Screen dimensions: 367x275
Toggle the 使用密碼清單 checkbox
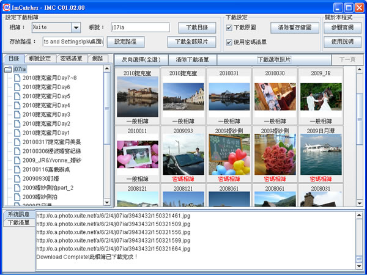(x=229, y=41)
